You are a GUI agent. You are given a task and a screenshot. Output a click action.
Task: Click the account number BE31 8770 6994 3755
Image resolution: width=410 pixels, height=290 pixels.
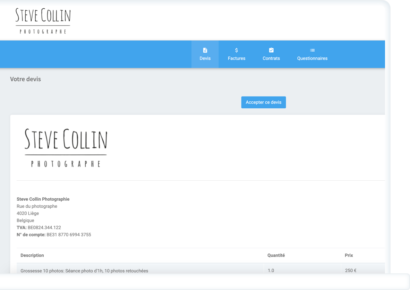pyautogui.click(x=69, y=235)
